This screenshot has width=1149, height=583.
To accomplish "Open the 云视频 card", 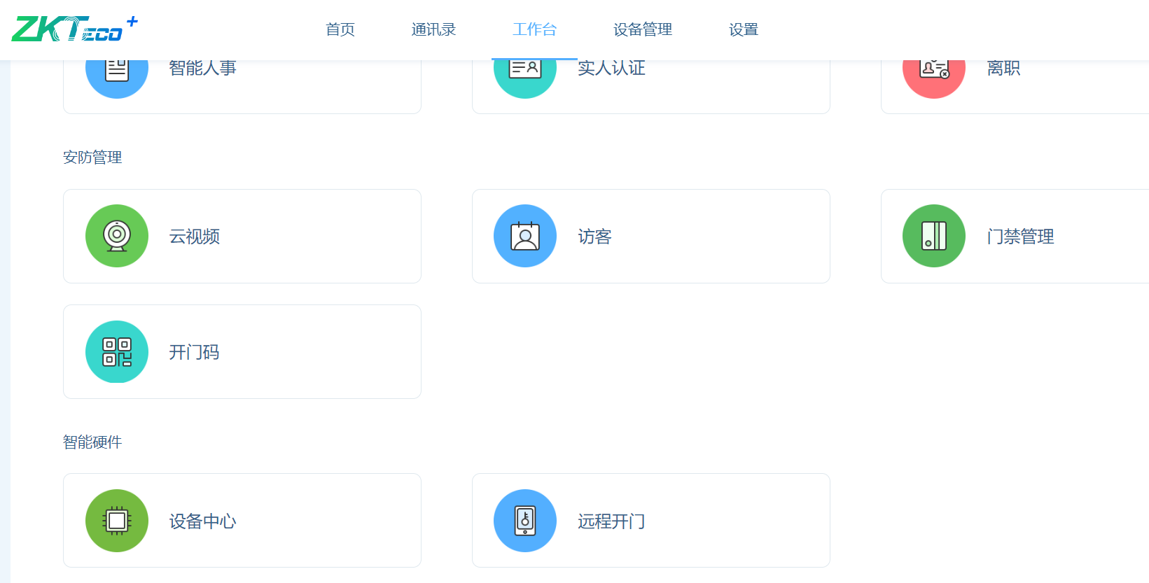I will (x=242, y=236).
